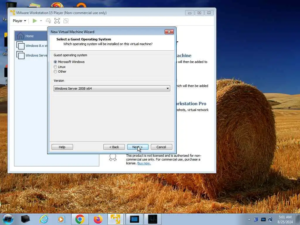Switch to VMware Player taskbar button

click(115, 219)
